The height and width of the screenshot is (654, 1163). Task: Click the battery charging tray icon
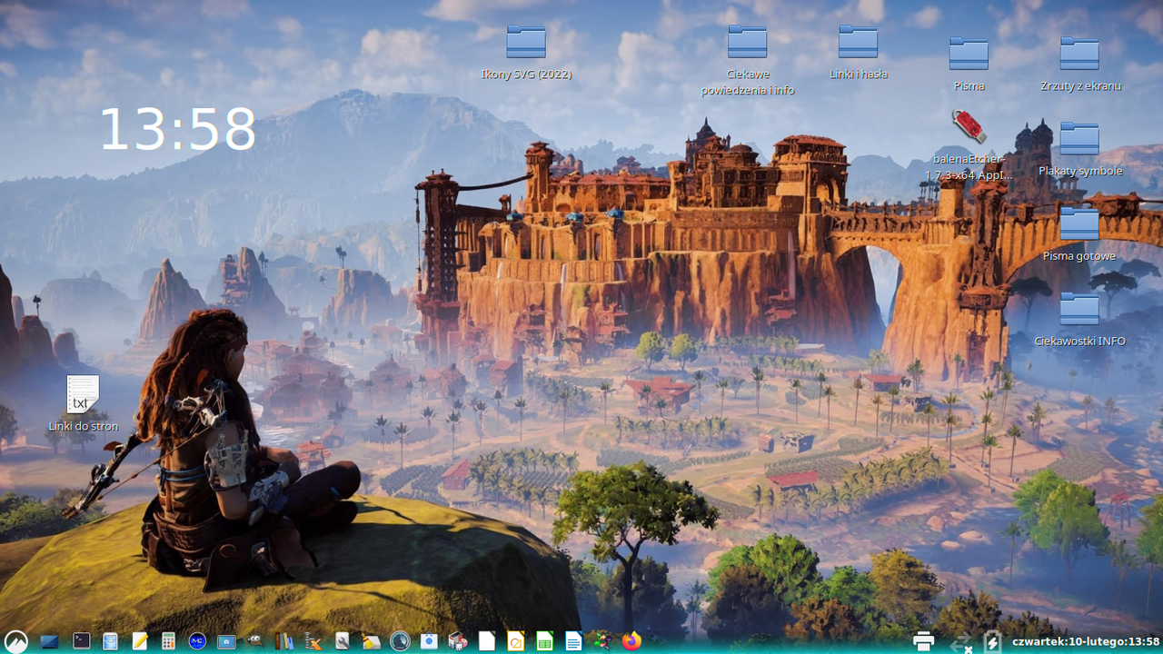coord(992,641)
